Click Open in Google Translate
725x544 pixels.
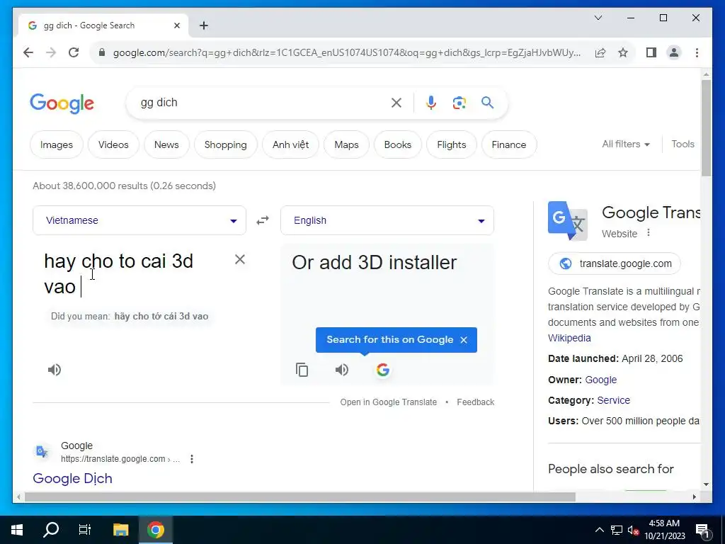click(x=389, y=402)
